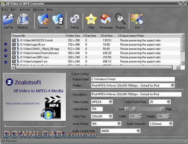
Task: Click the Start time column header
Action: pos(92,36)
